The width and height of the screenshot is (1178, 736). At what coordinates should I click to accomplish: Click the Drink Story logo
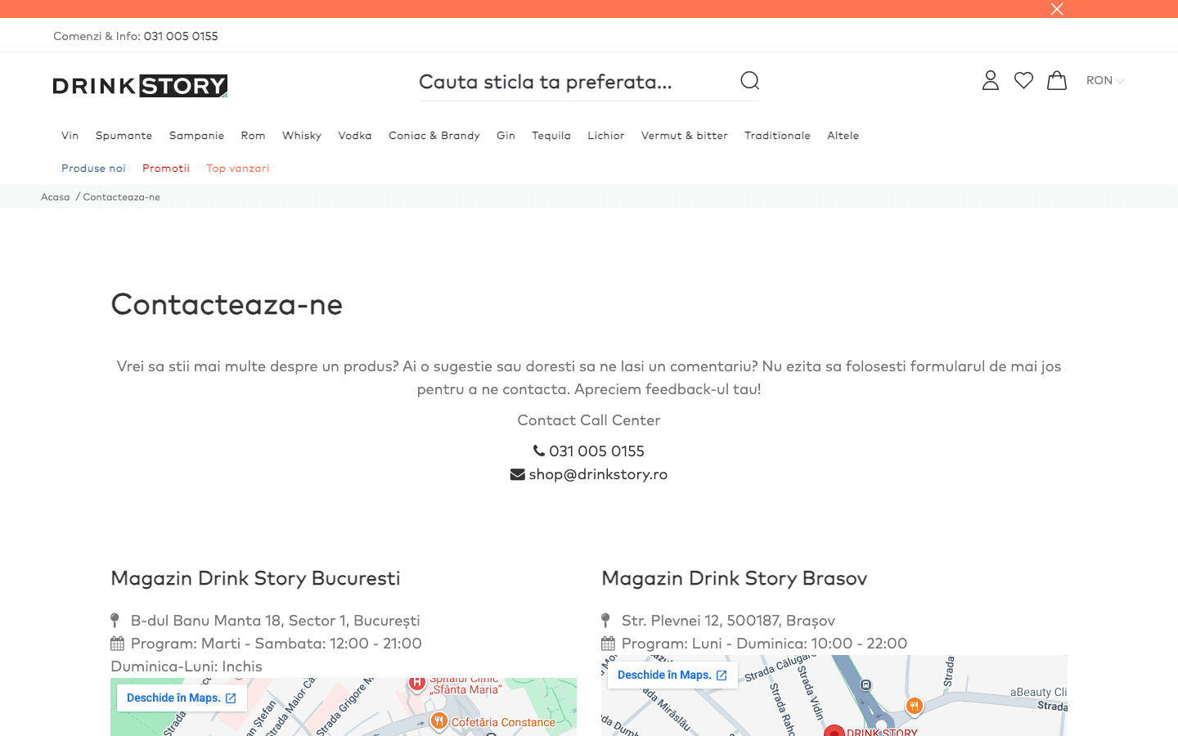tap(140, 86)
